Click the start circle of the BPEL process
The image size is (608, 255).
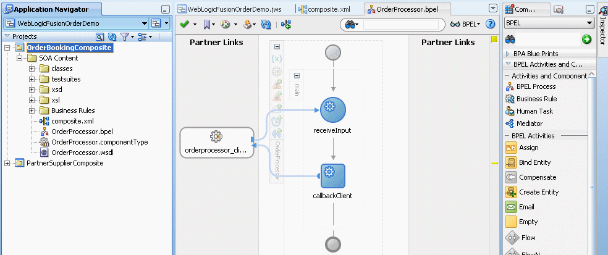pyautogui.click(x=332, y=52)
